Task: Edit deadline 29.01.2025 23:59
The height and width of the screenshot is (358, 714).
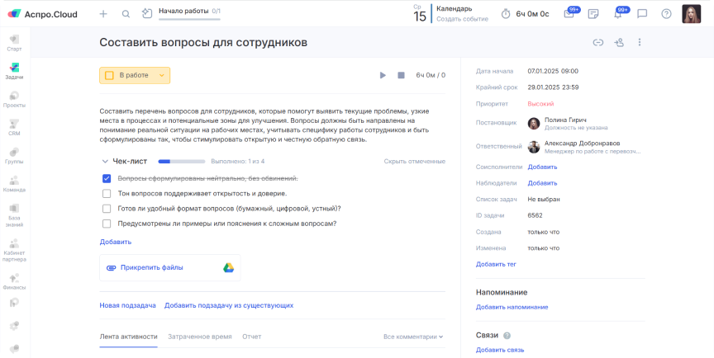Action: pos(553,87)
